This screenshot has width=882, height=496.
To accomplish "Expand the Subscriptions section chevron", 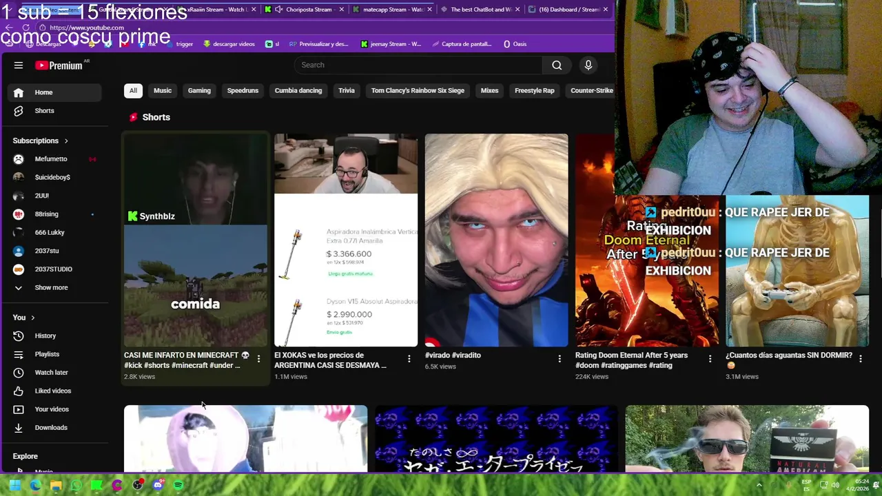I will tap(66, 141).
